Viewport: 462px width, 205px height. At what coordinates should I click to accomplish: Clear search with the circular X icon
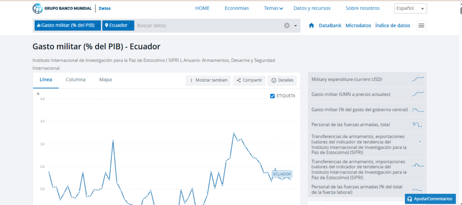[x=286, y=26]
